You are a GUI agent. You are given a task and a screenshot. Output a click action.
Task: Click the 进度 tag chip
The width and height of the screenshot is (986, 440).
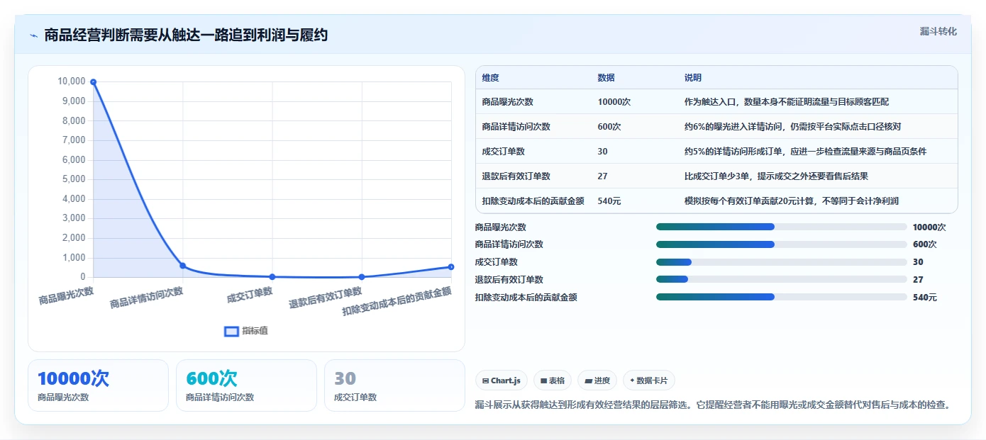point(597,380)
